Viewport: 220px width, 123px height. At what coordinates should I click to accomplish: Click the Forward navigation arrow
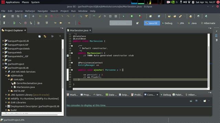(69, 23)
